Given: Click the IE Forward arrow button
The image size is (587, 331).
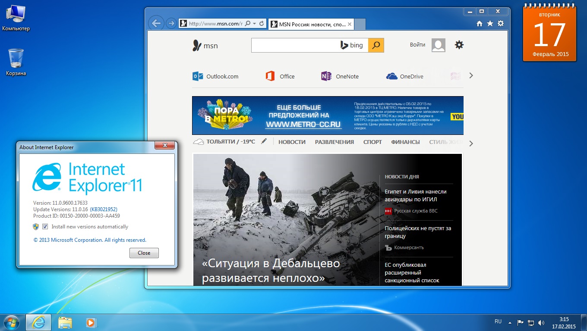Looking at the screenshot, I should pos(171,24).
